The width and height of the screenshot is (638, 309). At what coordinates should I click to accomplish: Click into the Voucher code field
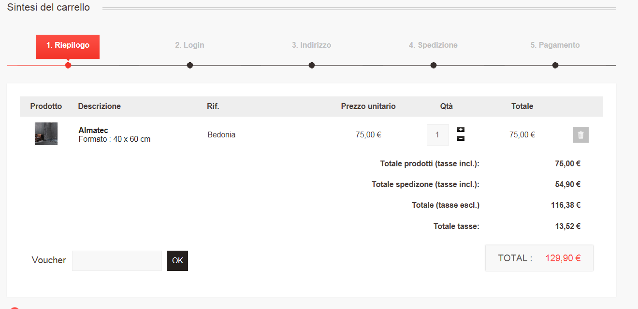tap(116, 261)
